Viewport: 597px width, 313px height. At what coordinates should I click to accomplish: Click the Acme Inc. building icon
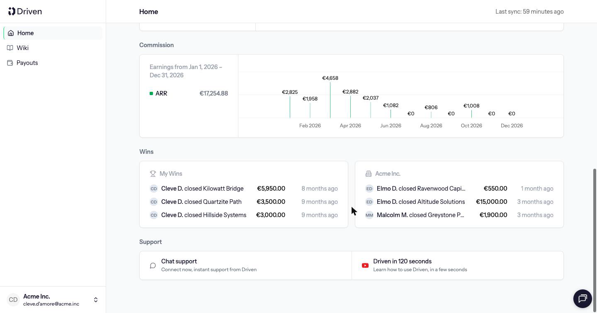[x=369, y=174]
